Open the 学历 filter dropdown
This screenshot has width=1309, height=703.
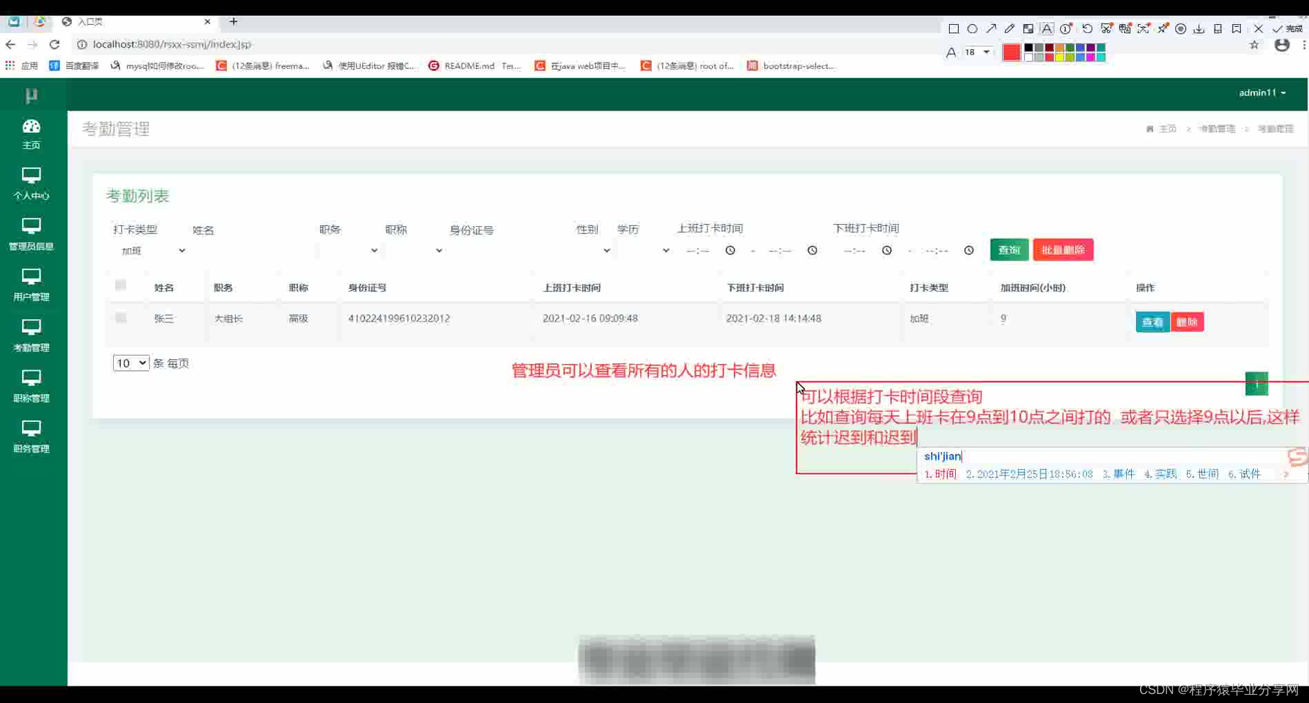point(643,251)
